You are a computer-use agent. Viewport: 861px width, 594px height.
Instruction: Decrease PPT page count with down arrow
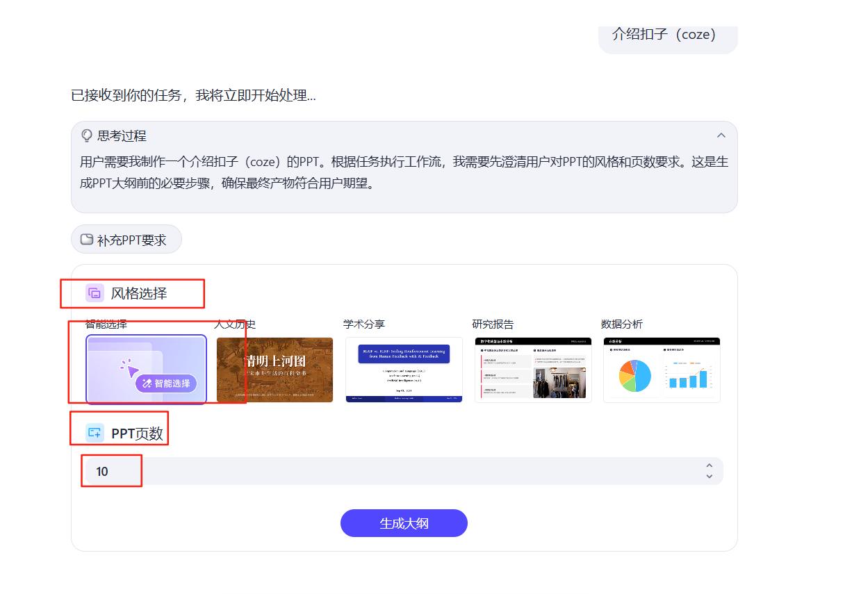709,477
